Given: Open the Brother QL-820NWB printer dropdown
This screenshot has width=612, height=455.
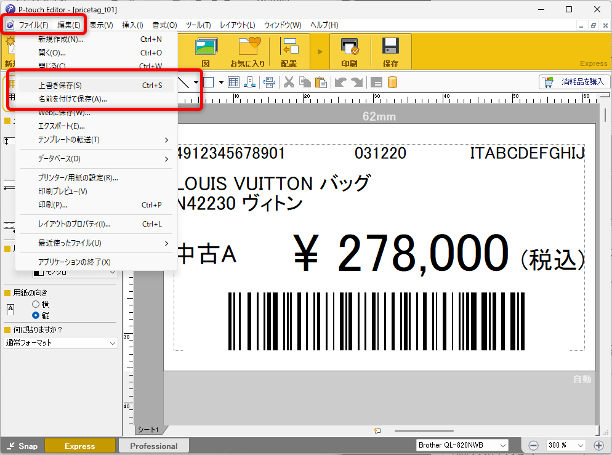Looking at the screenshot, I should [462, 445].
